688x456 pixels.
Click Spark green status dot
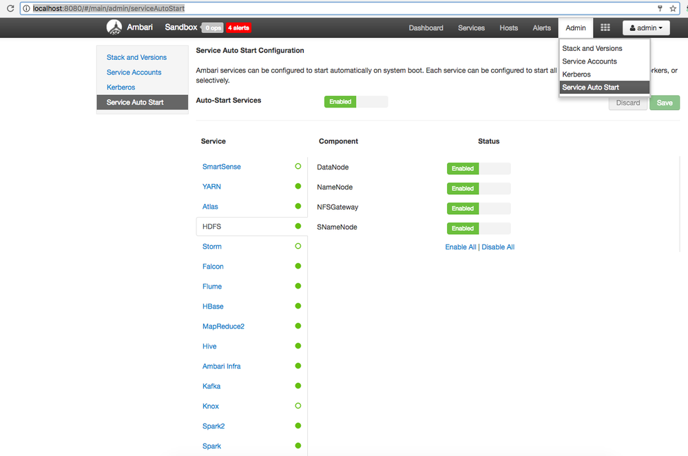298,446
